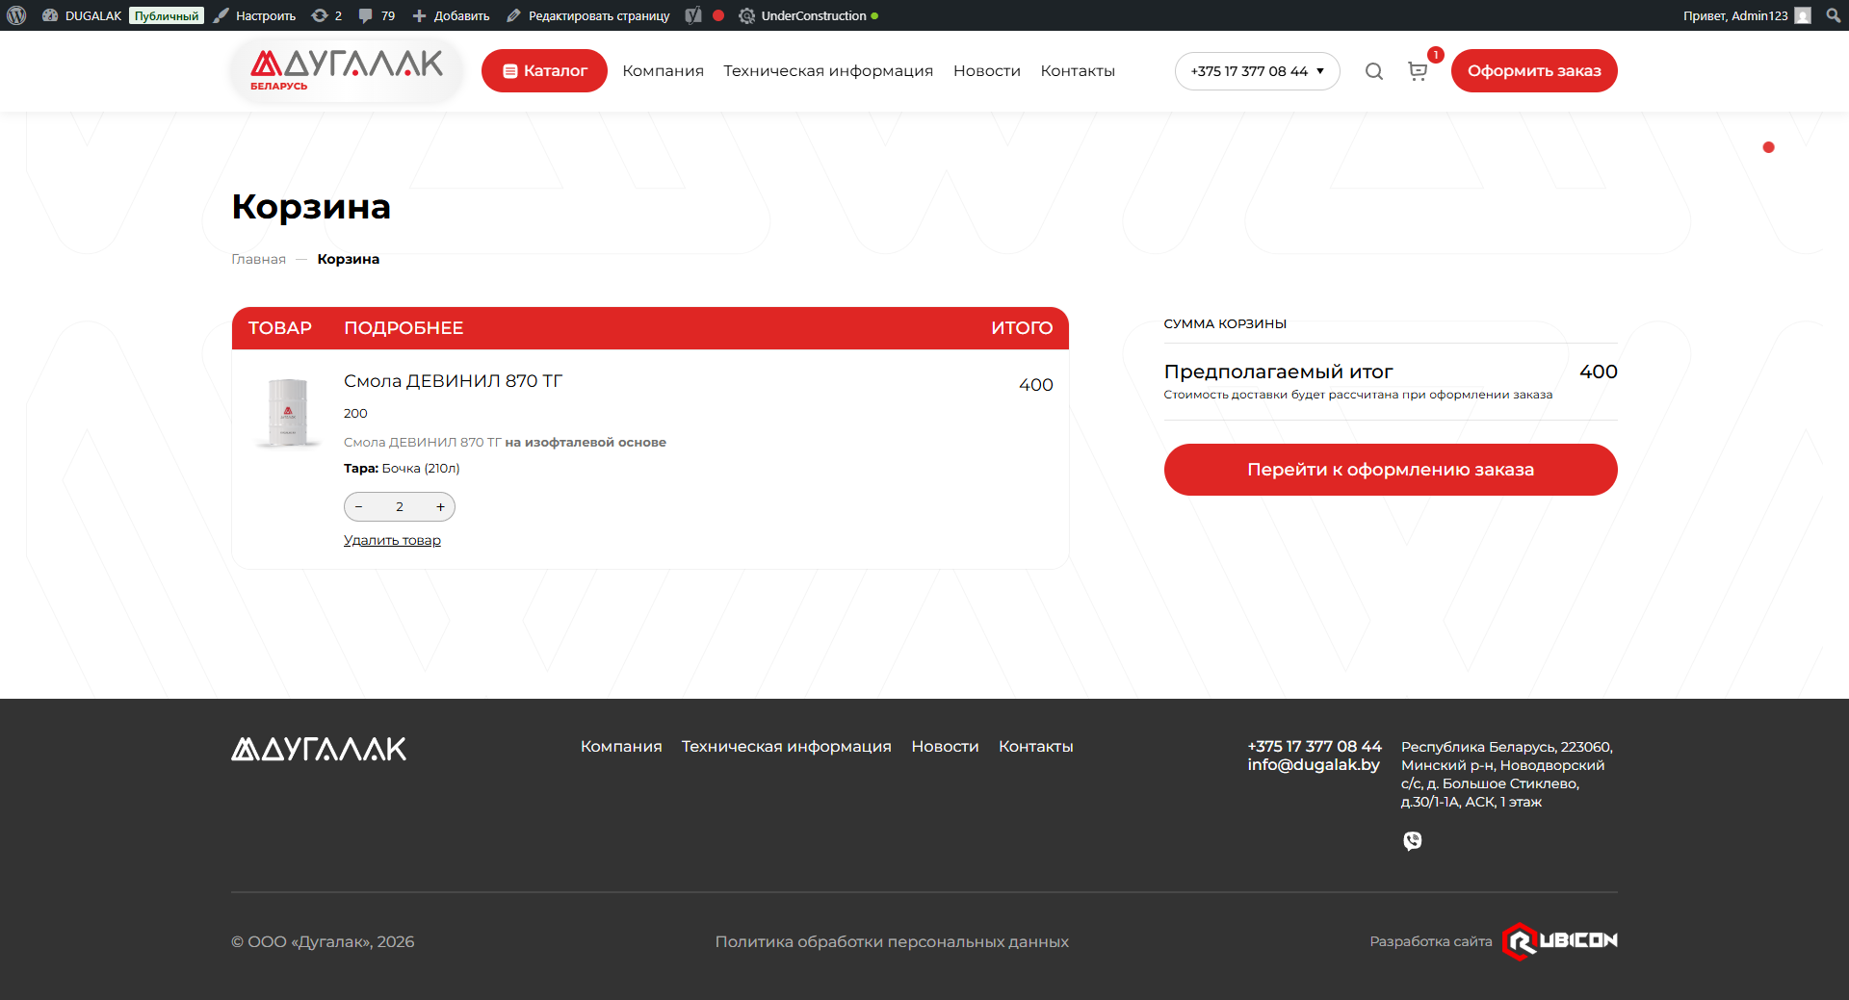
Task: Click the header site search icon
Action: (1374, 71)
